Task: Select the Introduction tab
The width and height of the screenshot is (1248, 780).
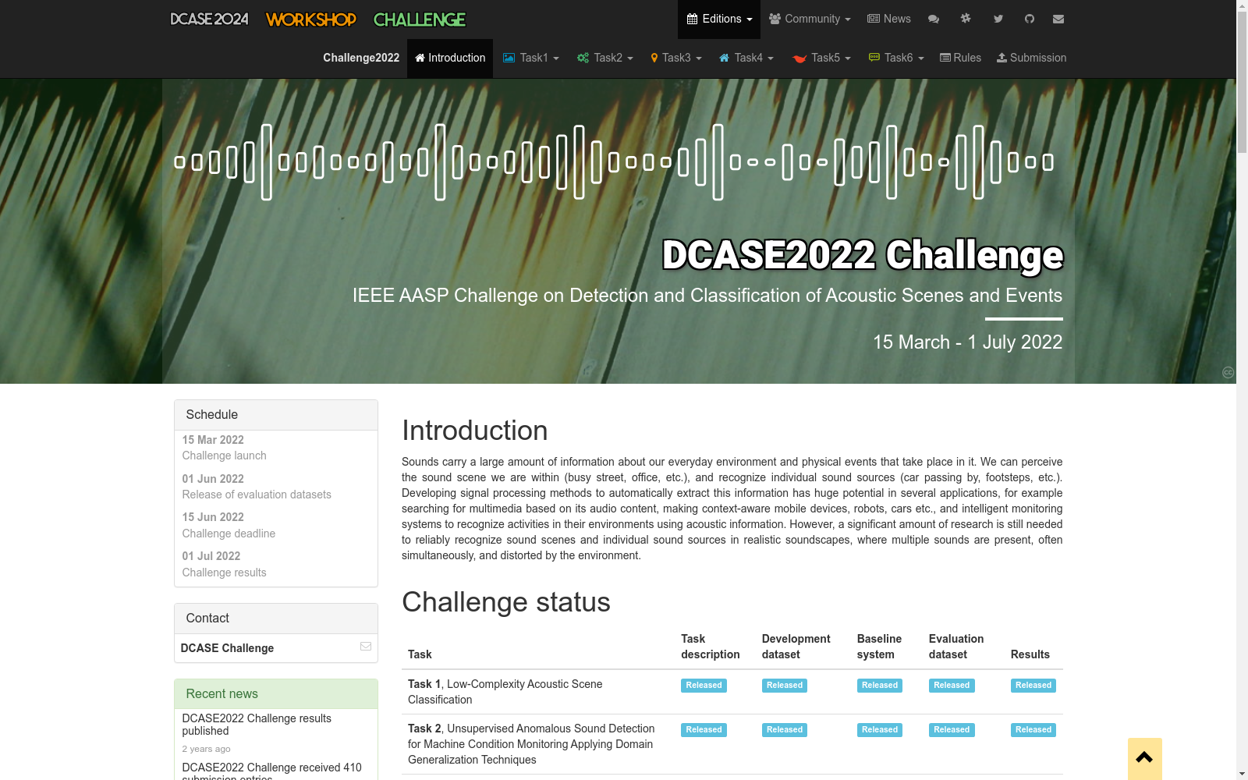Action: (450, 58)
